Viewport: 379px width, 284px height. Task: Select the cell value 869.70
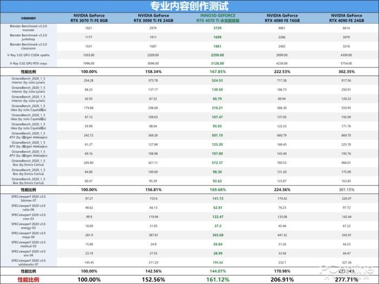346,136
